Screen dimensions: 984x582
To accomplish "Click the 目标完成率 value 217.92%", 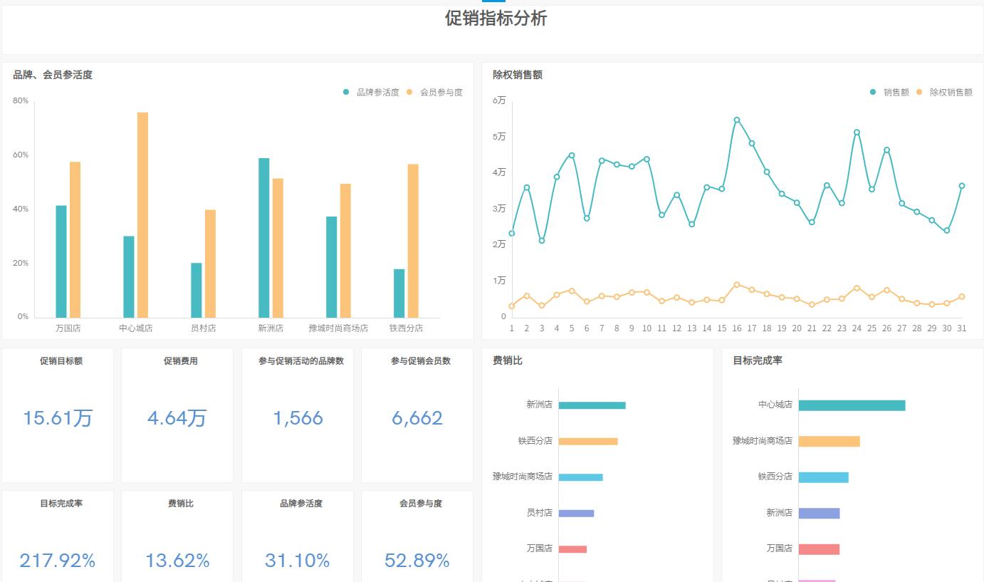I will click(57, 561).
